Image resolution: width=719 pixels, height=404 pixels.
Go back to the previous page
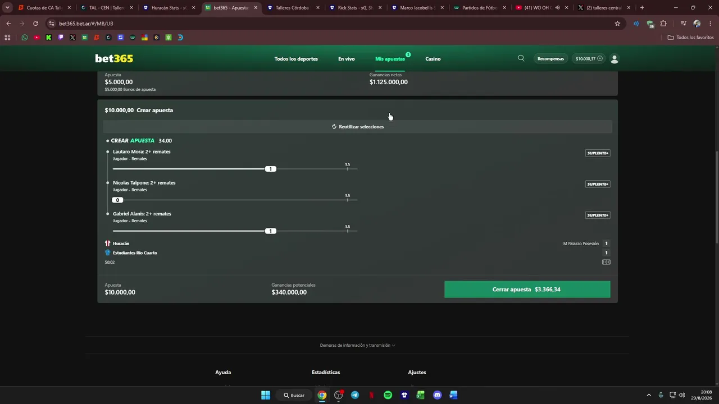pos(8,24)
